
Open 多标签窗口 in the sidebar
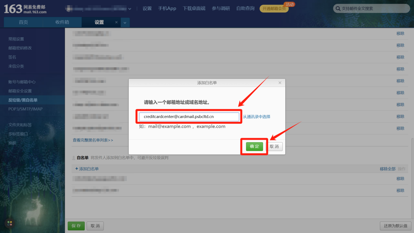[x=18, y=134]
